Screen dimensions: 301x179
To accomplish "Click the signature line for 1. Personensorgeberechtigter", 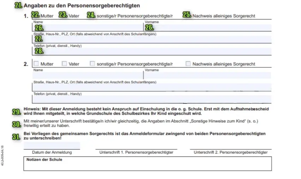I will coord(136,147).
